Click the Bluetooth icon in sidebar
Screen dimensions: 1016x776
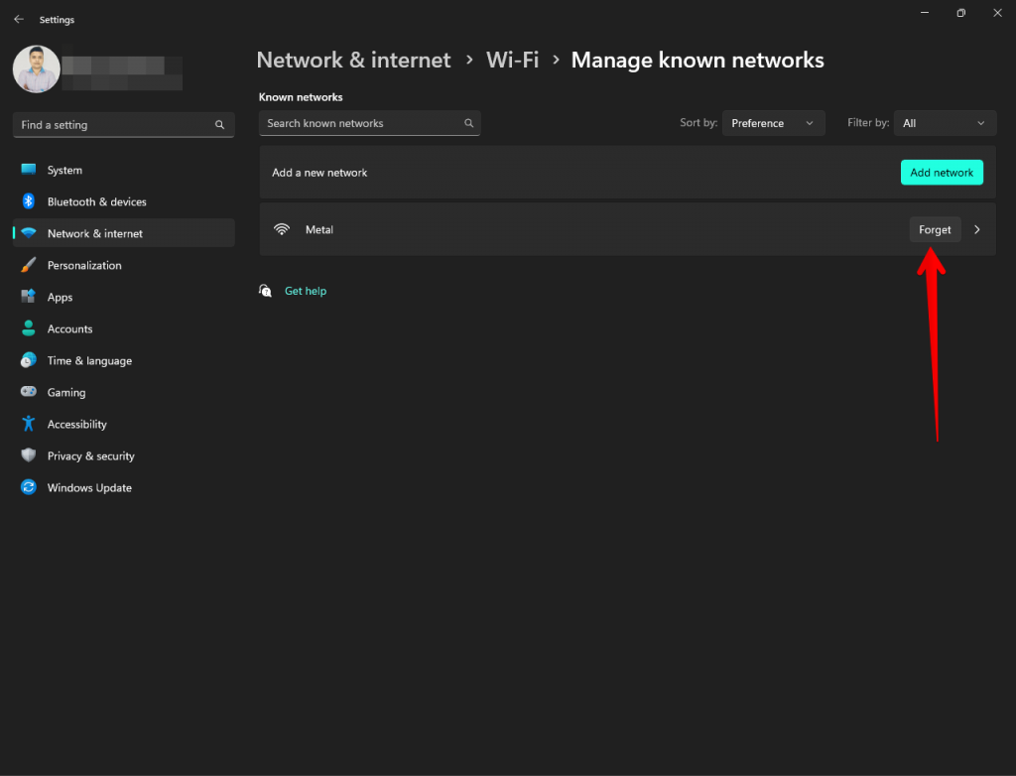(29, 201)
